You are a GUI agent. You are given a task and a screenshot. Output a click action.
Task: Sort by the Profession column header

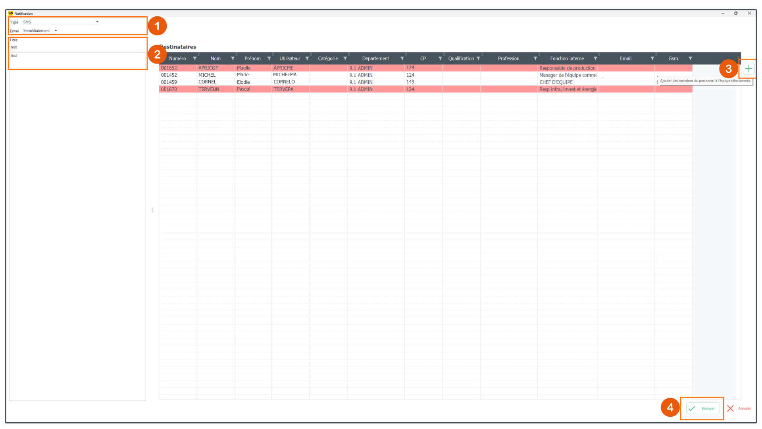click(508, 59)
